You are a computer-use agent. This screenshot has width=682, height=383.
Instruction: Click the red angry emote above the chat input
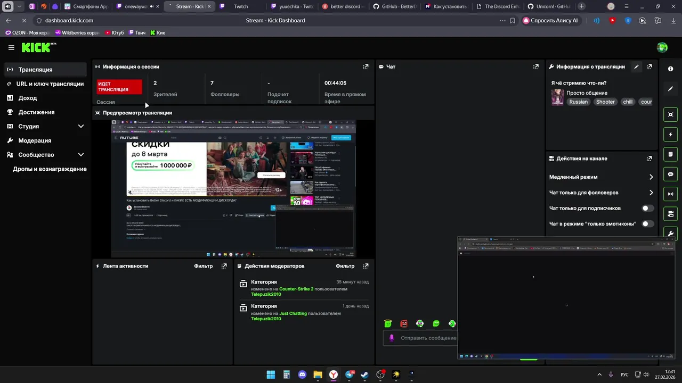tap(404, 323)
